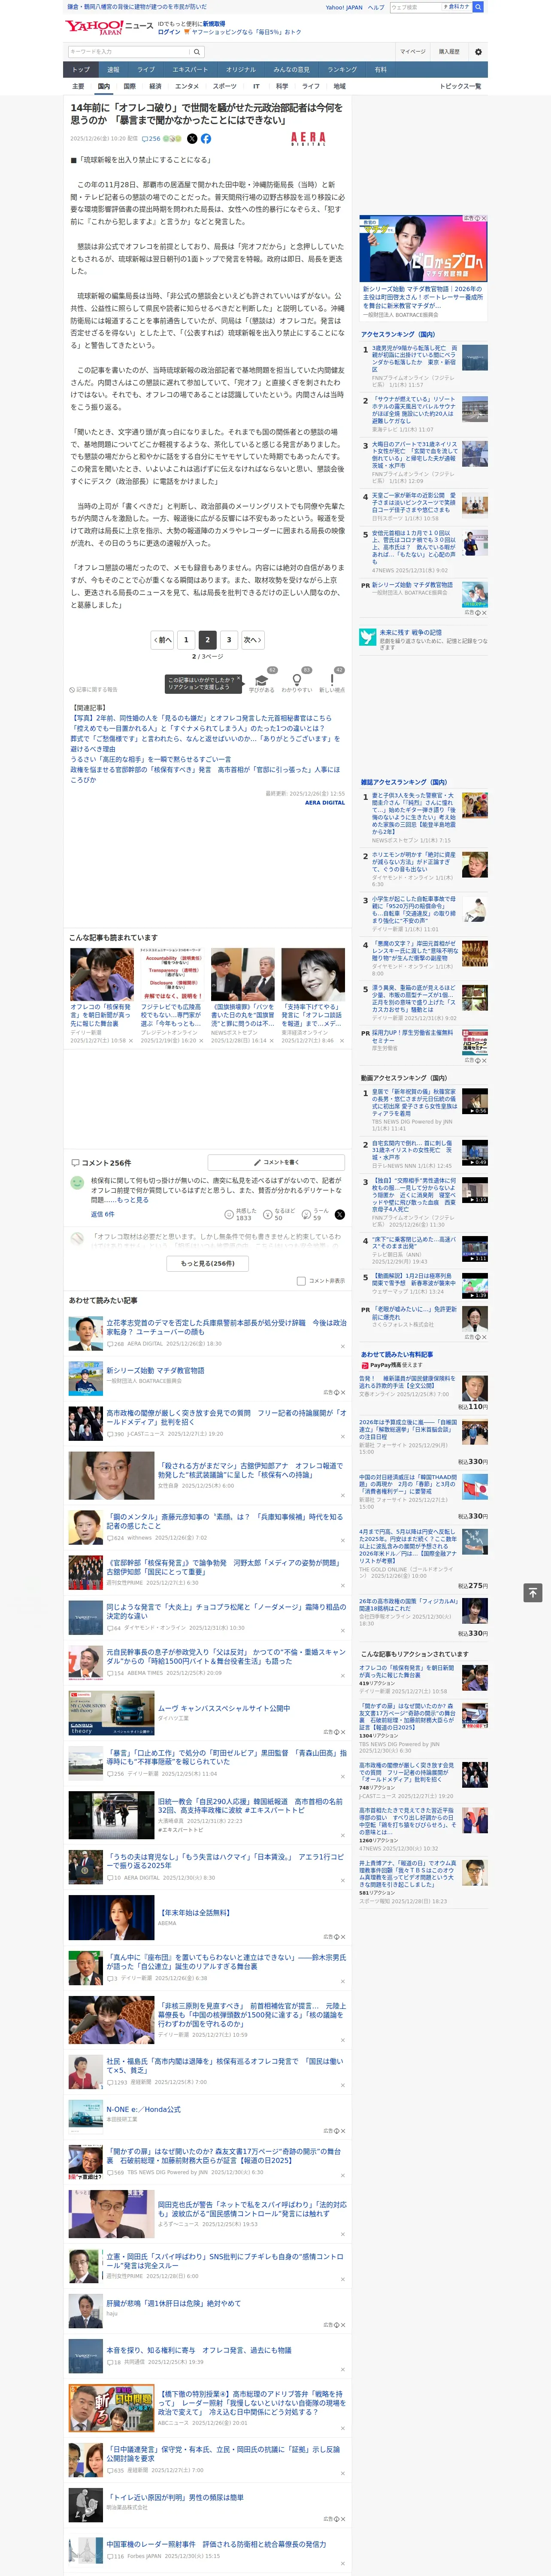Click the Yahoo! JAPAN news logo
The width and height of the screenshot is (551, 2576).
(109, 27)
